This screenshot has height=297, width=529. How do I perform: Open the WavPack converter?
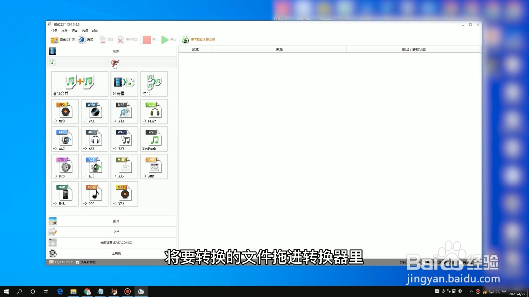(154, 139)
